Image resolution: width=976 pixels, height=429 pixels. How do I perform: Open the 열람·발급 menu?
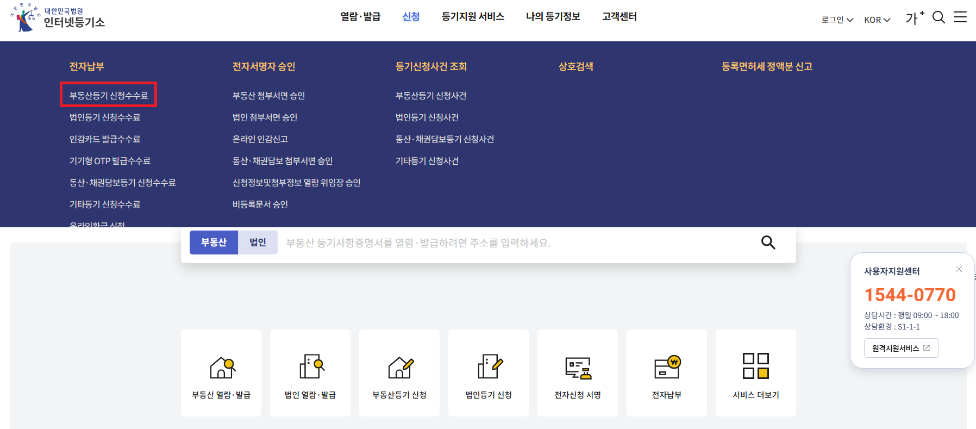tap(360, 17)
